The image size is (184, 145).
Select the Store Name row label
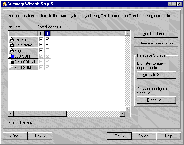pos(23,45)
